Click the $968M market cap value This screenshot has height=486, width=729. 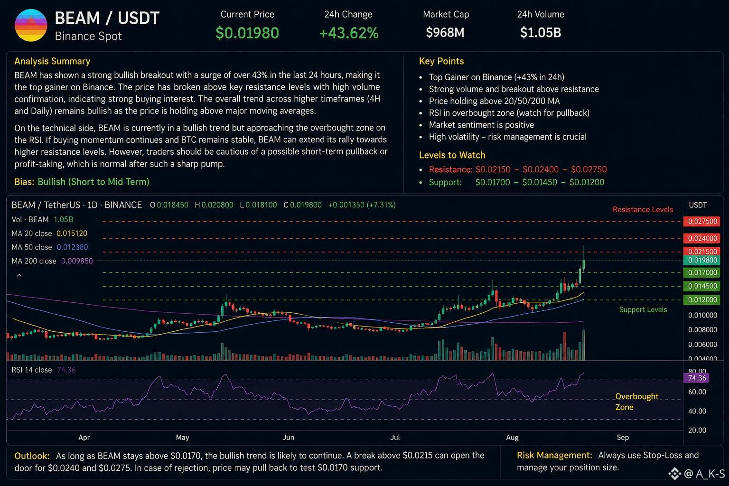tap(445, 32)
